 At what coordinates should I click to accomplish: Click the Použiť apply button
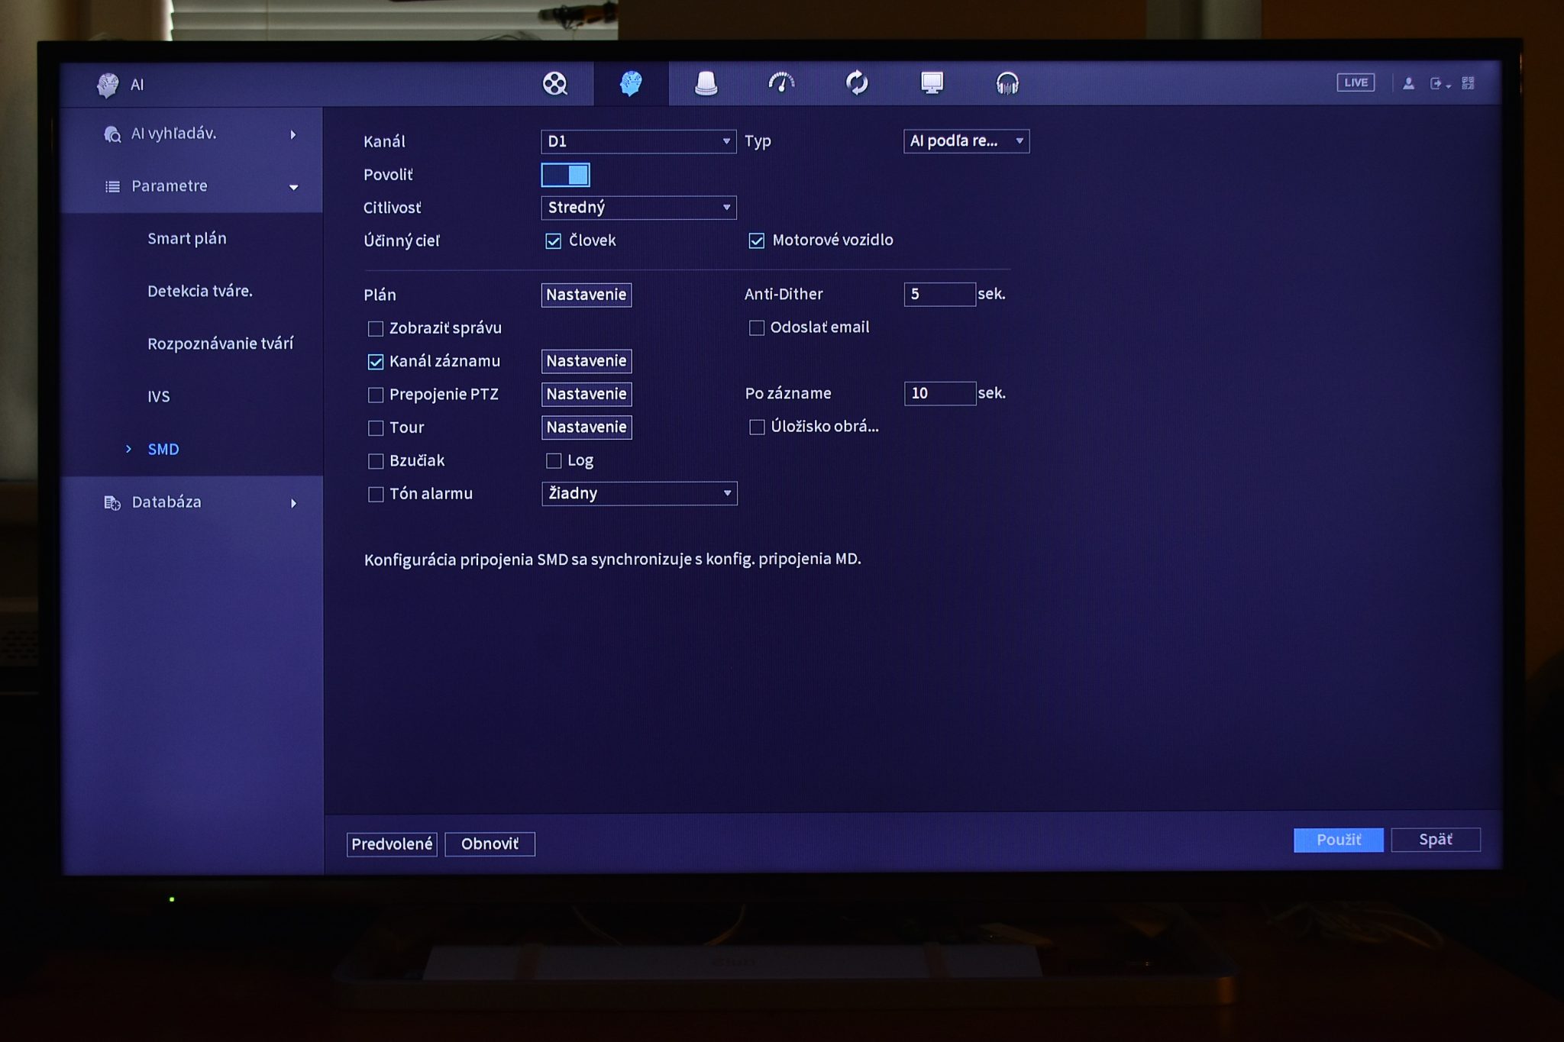click(1338, 840)
